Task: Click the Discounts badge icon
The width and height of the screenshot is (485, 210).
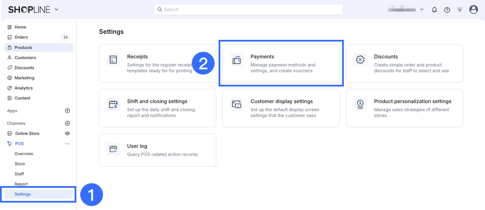Action: (x=360, y=60)
